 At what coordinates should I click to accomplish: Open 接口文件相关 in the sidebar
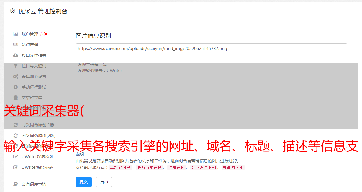tap(34, 55)
